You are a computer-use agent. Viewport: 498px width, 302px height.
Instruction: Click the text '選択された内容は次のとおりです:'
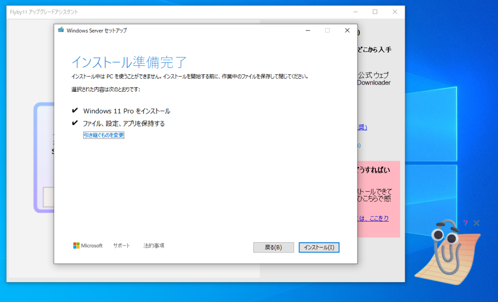coord(106,89)
